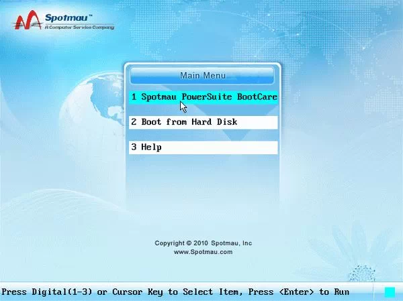
Task: Select Spotmau PowerSuite BootCare menu entry
Action: (x=204, y=97)
